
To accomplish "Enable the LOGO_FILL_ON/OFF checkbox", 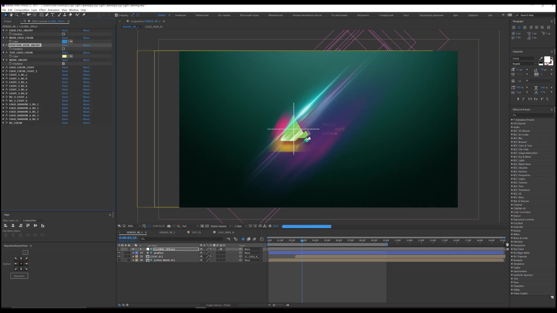I will click(63, 34).
